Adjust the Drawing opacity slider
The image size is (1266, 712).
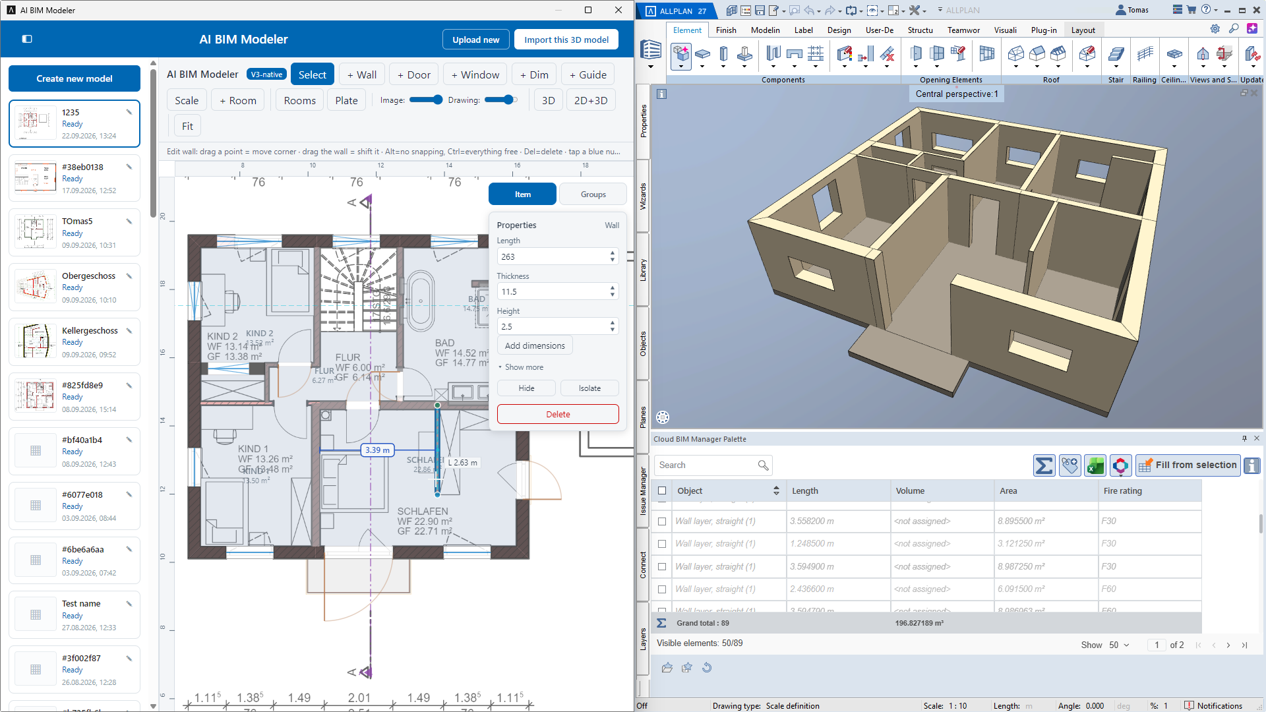tap(500, 100)
